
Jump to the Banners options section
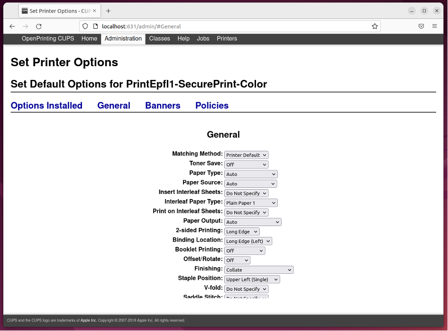[163, 106]
